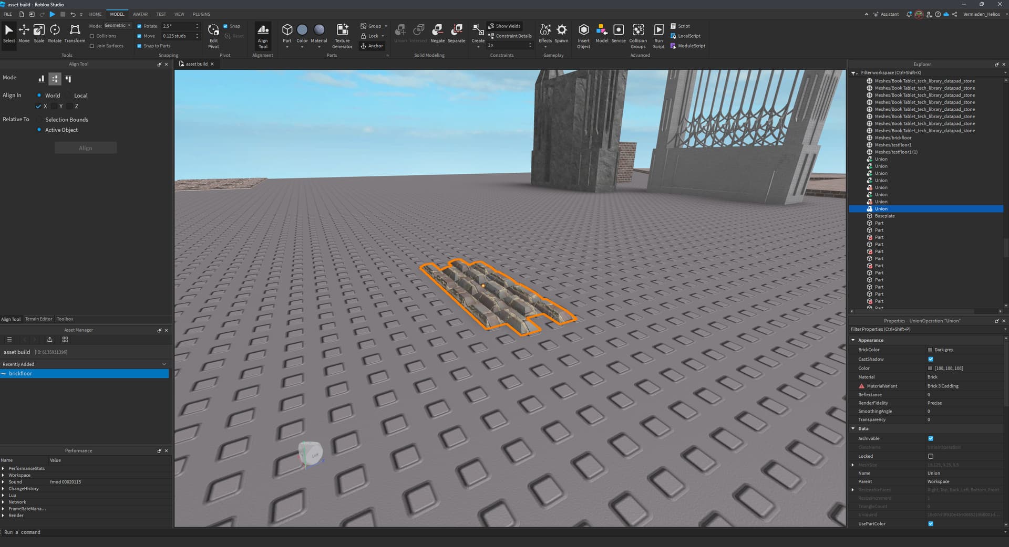Collapse the Appearance properties section
Screen dimensions: 1009x547
(x=853, y=340)
